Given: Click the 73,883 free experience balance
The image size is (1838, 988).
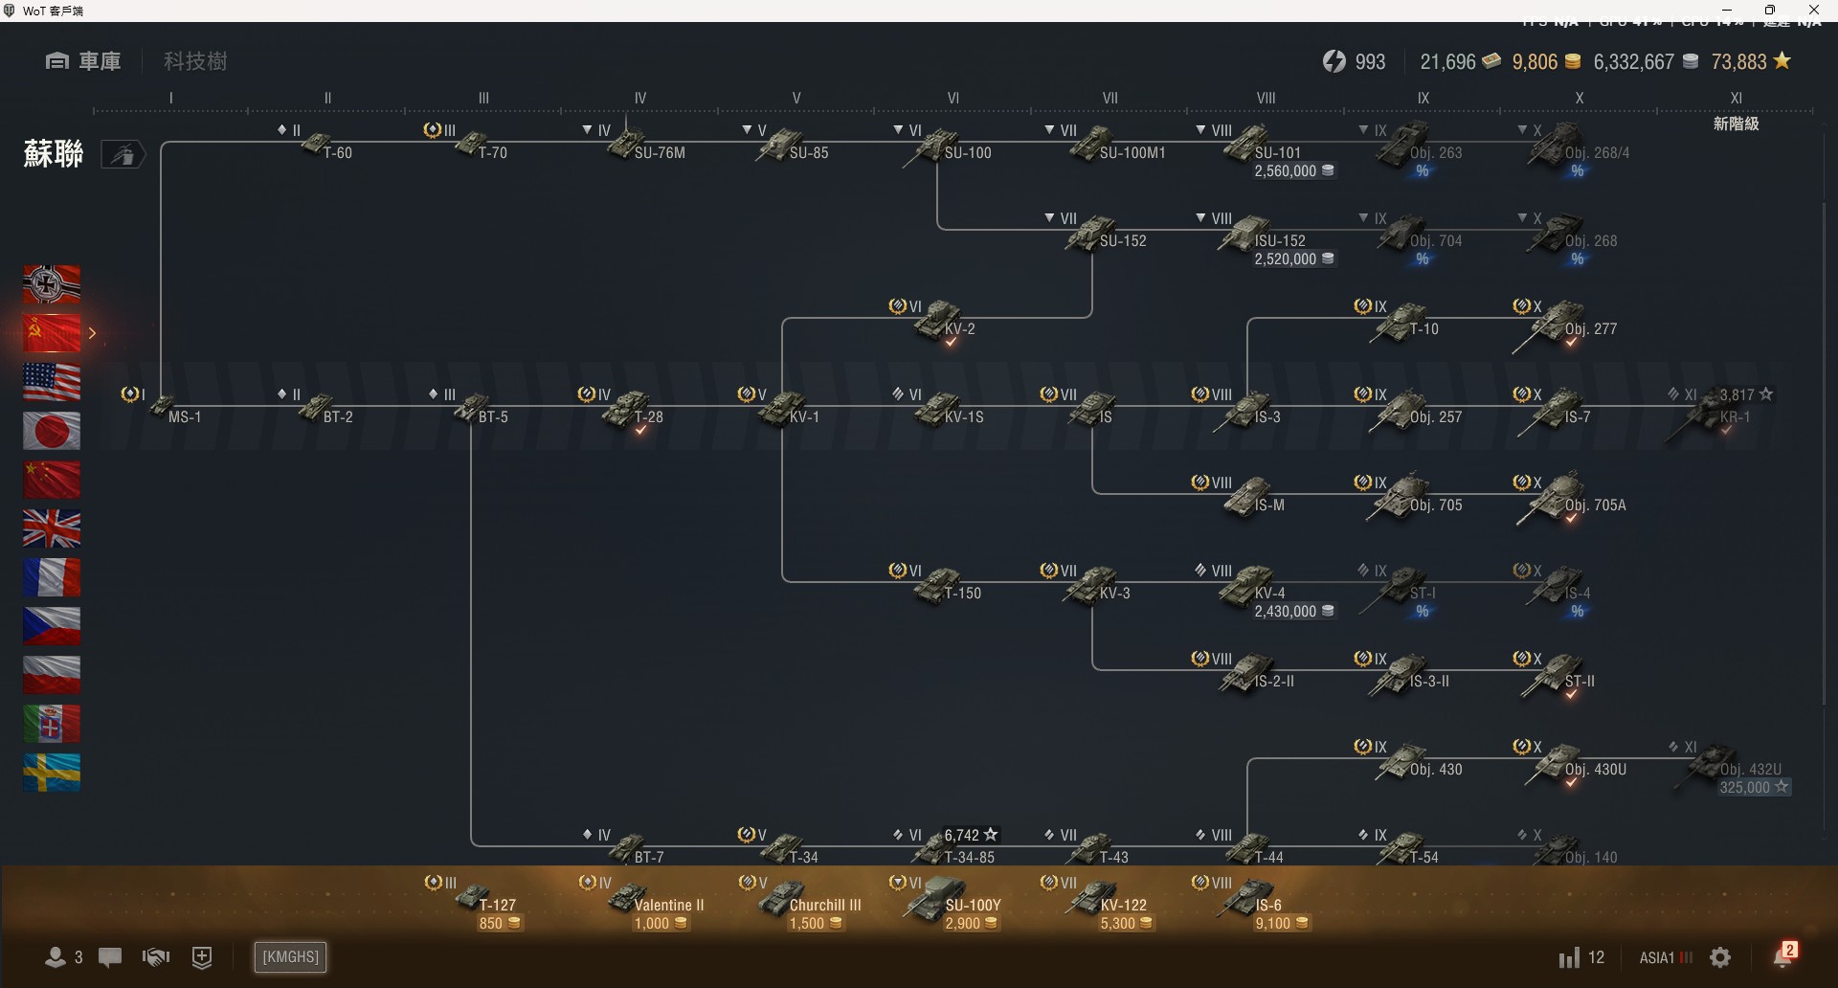Looking at the screenshot, I should point(1751,62).
